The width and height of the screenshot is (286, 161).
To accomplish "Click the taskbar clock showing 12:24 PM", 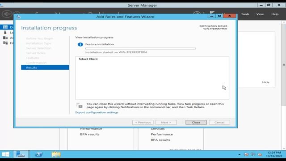I will pyautogui.click(x=274, y=154).
